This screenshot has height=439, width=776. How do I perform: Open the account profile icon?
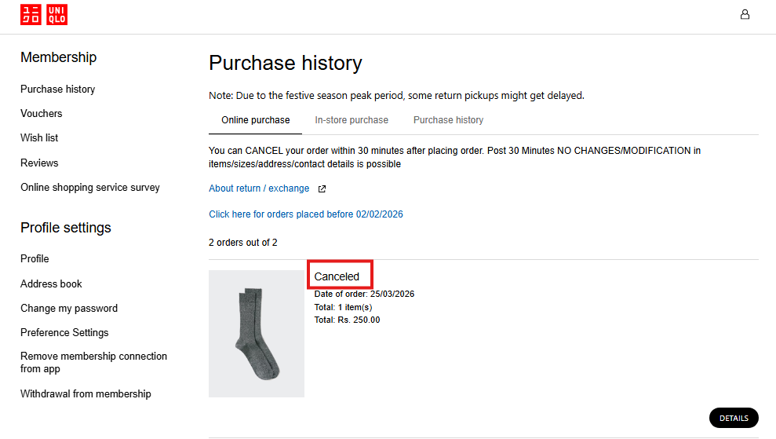(745, 14)
